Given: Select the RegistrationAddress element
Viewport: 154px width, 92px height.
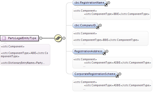Looking at the screenshot, I should pos(89,51).
